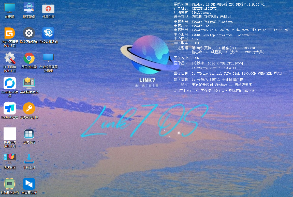
Task: Click 自动设置屏幕分辨率 monitor icon
Action: 48,58
